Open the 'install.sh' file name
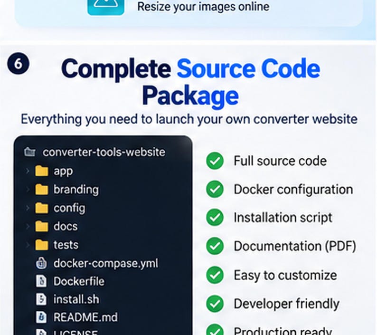Image resolution: width=377 pixels, height=335 pixels. point(76,299)
